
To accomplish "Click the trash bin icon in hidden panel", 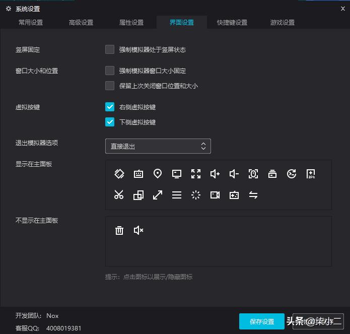I will coord(119,230).
